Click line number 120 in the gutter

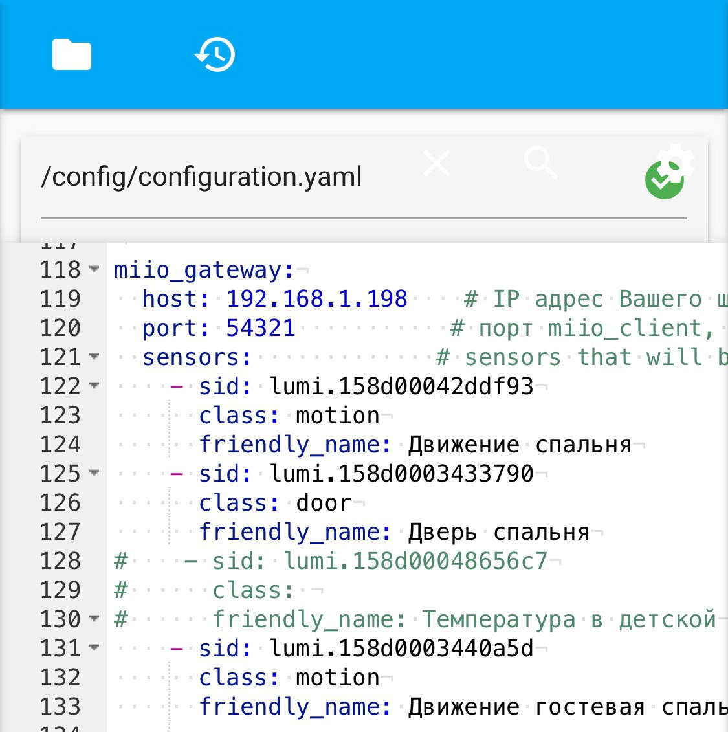60,327
